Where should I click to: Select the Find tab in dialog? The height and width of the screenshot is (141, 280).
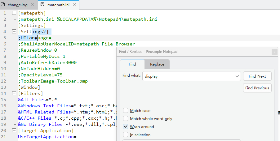click(132, 64)
